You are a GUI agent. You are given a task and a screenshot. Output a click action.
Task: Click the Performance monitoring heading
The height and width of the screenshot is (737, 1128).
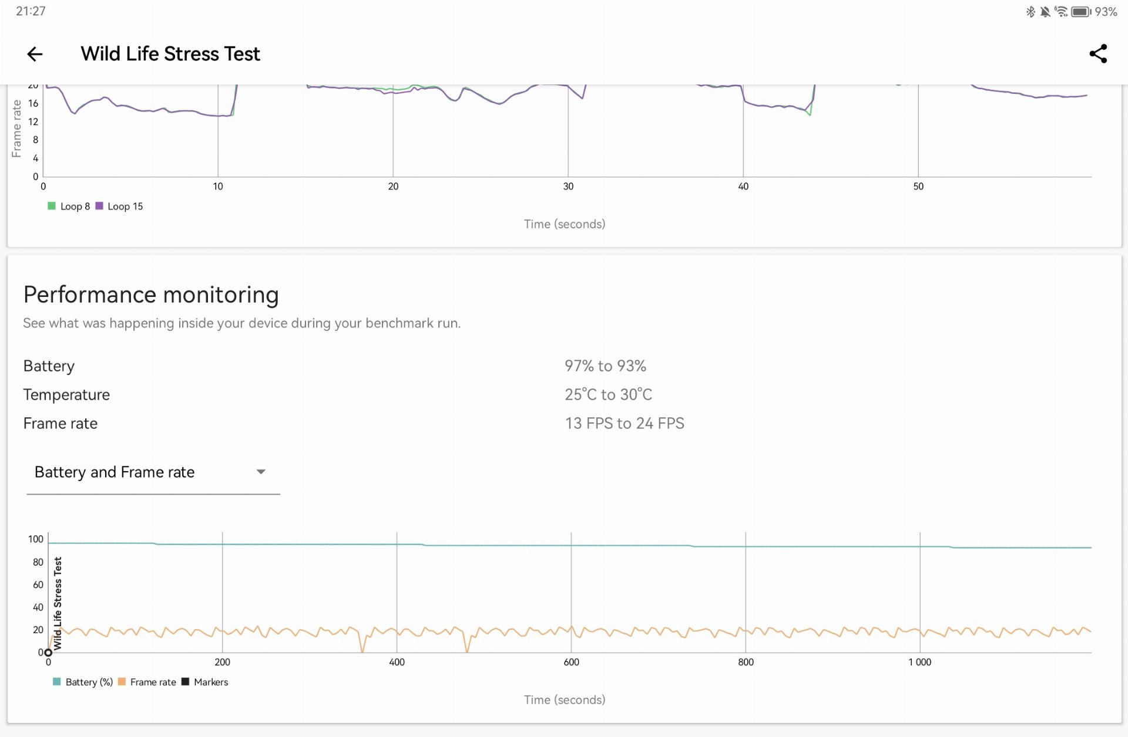[151, 295]
